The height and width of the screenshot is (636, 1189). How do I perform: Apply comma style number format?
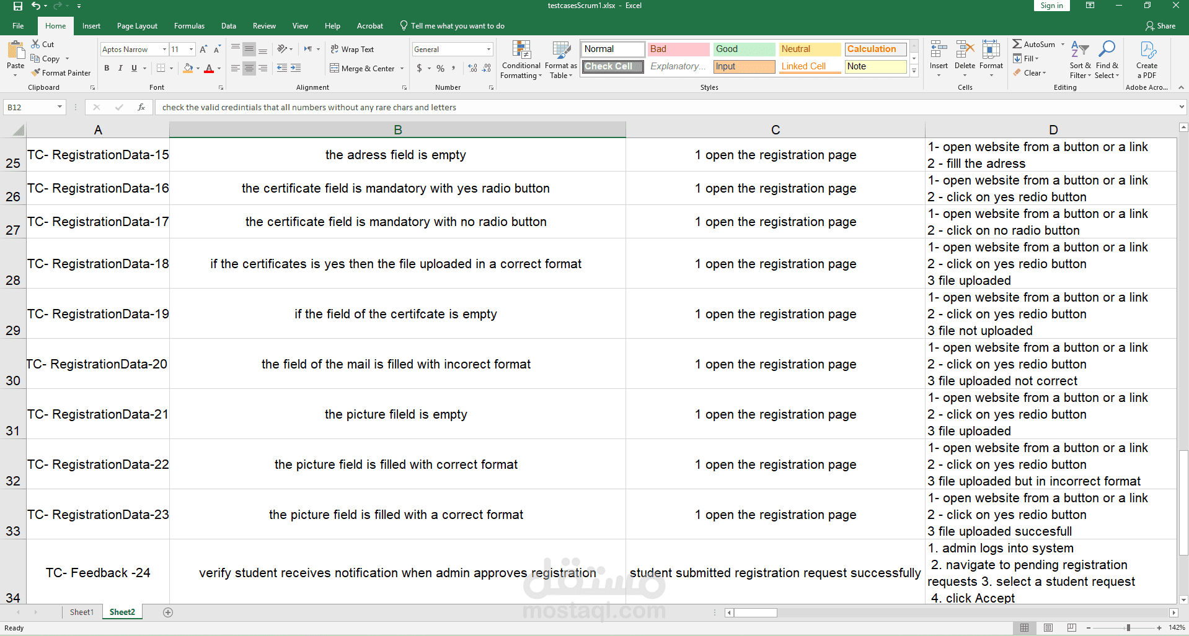tap(454, 68)
